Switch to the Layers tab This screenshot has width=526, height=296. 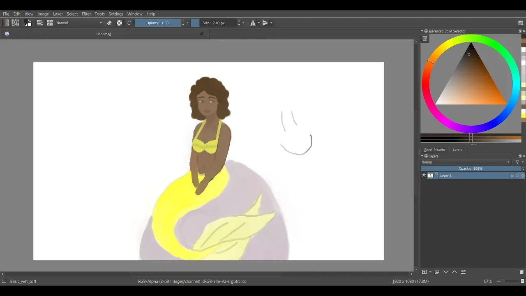(457, 150)
